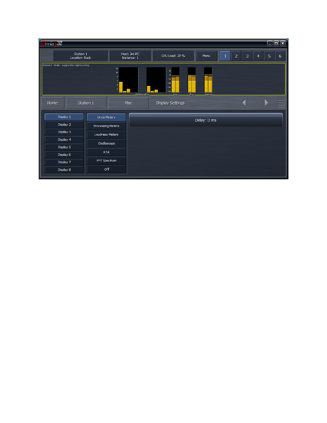Viewport: 327px width, 423px height.
Task: Go to the Home tab
Action: point(53,103)
